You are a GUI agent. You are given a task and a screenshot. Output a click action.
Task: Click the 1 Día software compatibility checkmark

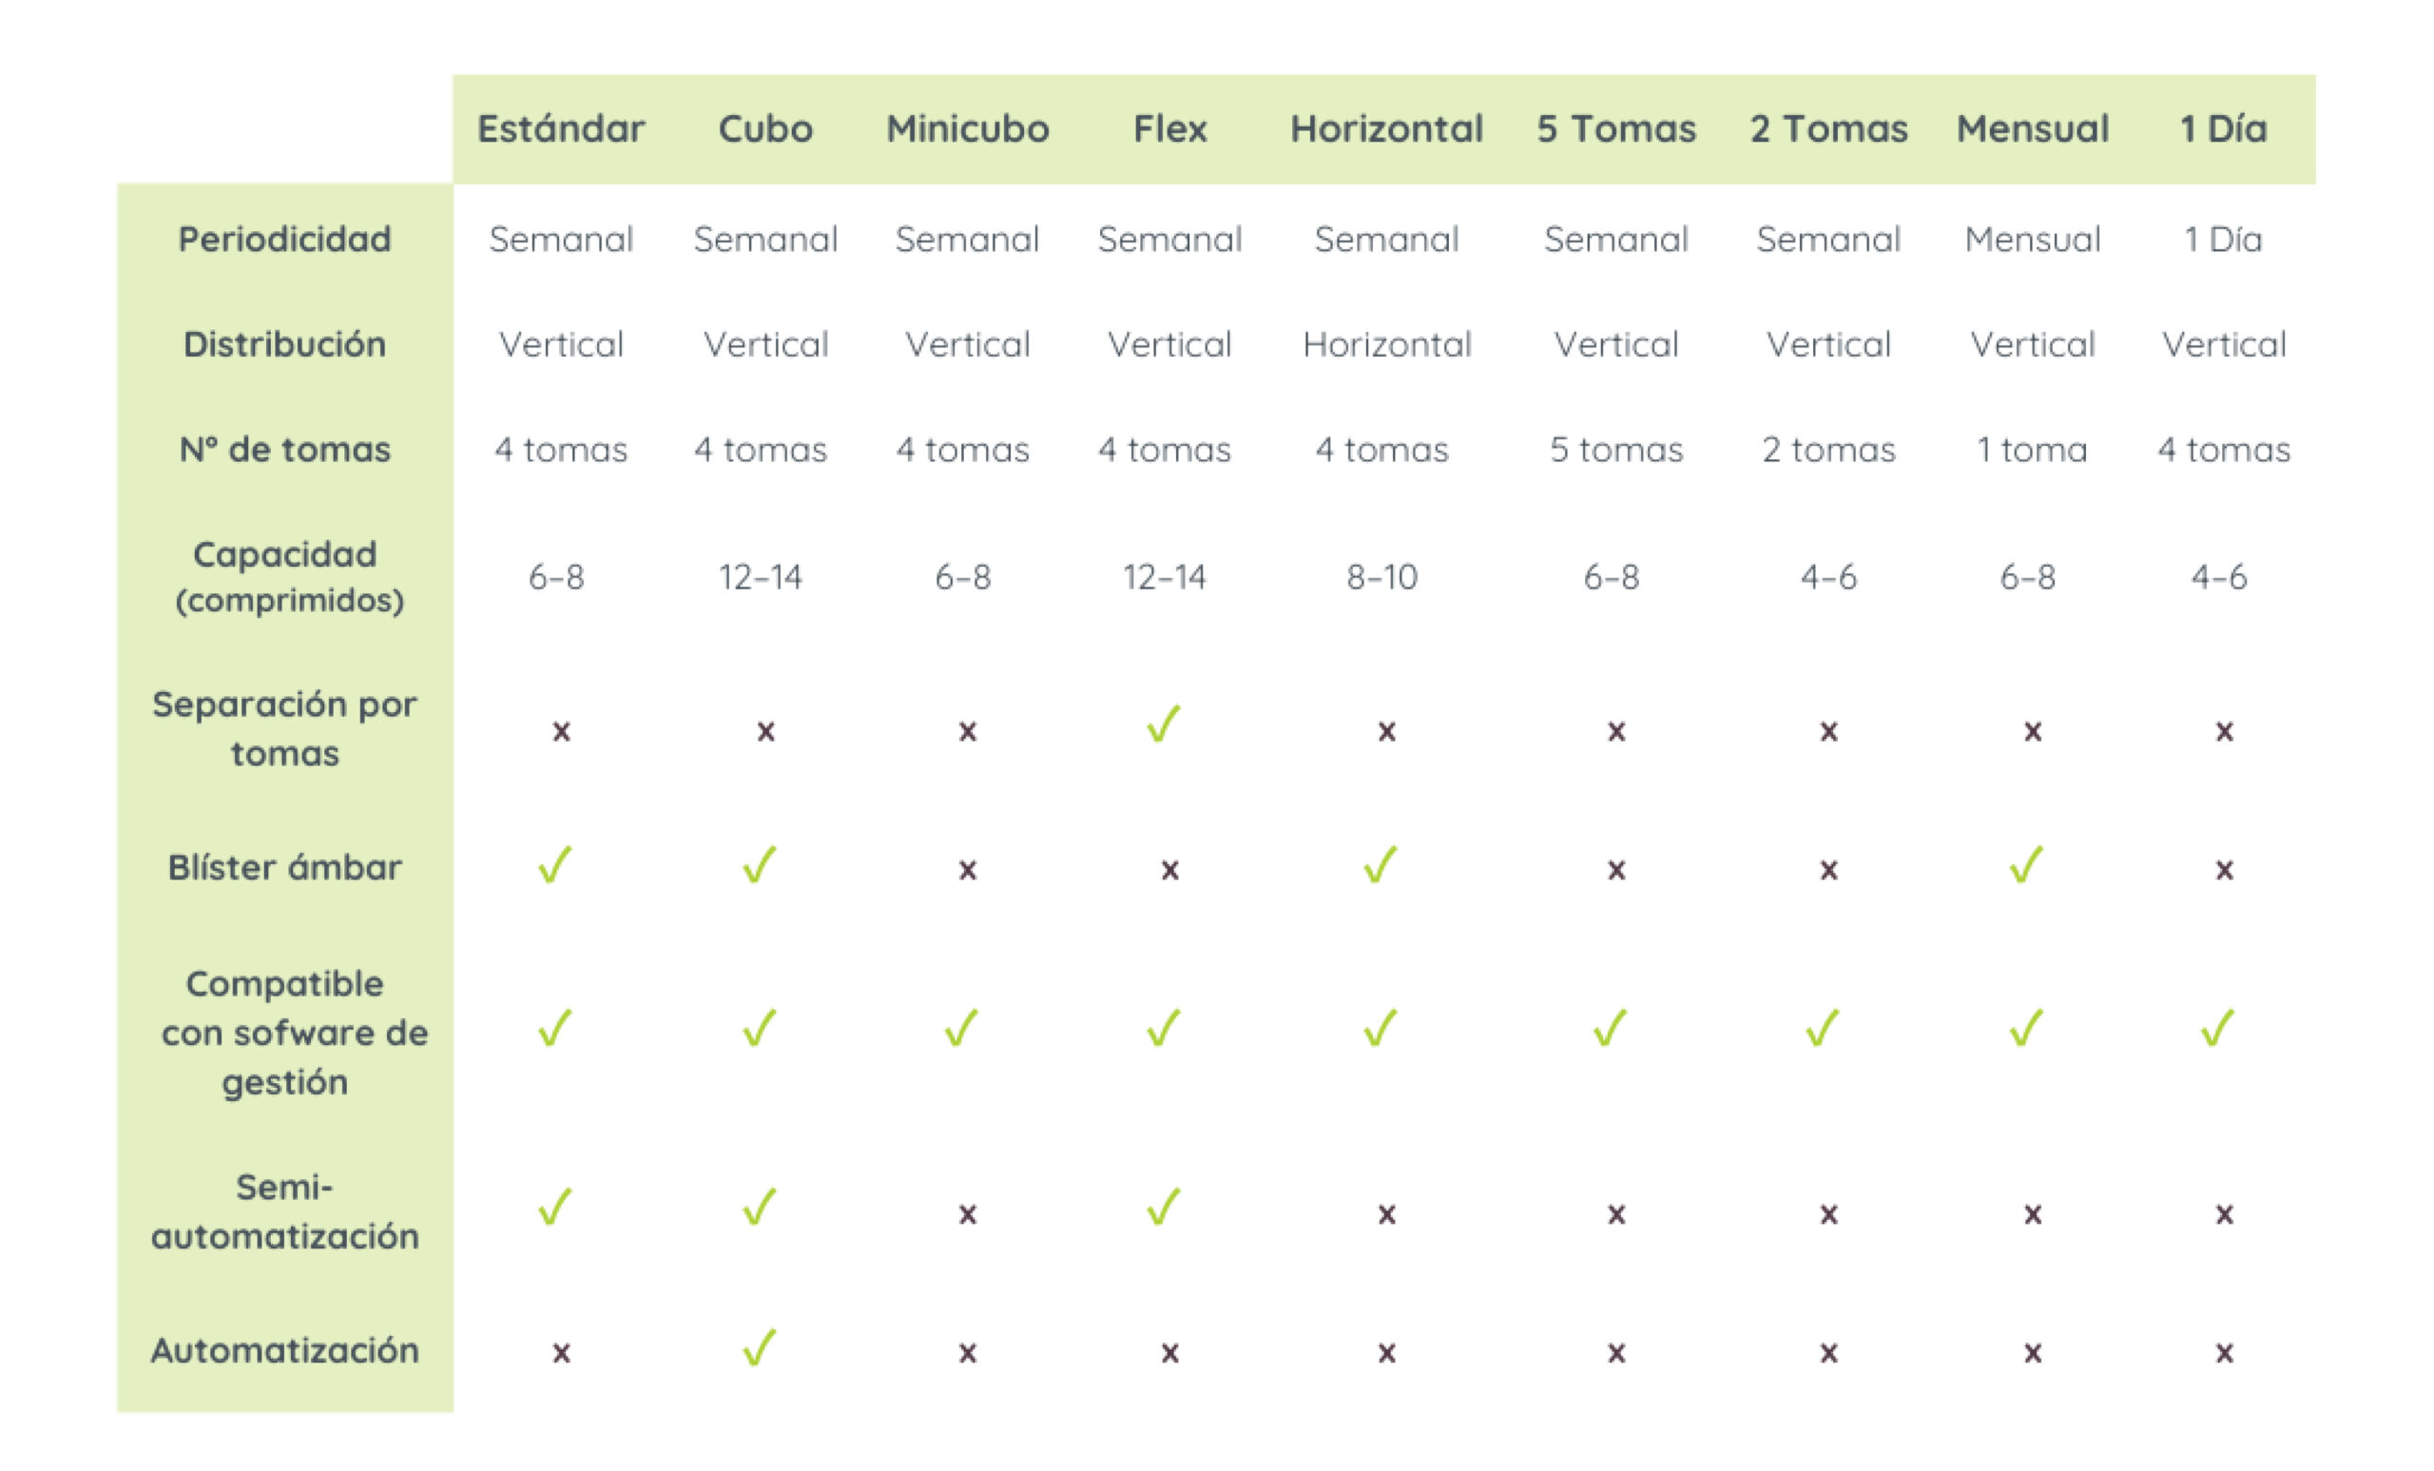(x=2219, y=1028)
